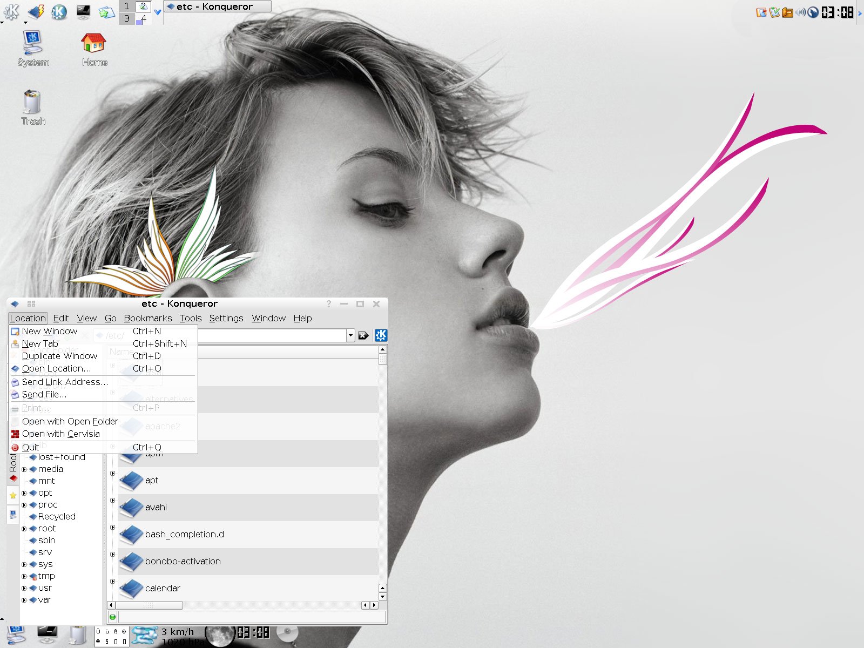Screen dimensions: 864x648
Task: Open the Home desktop icon
Action: click(x=94, y=49)
